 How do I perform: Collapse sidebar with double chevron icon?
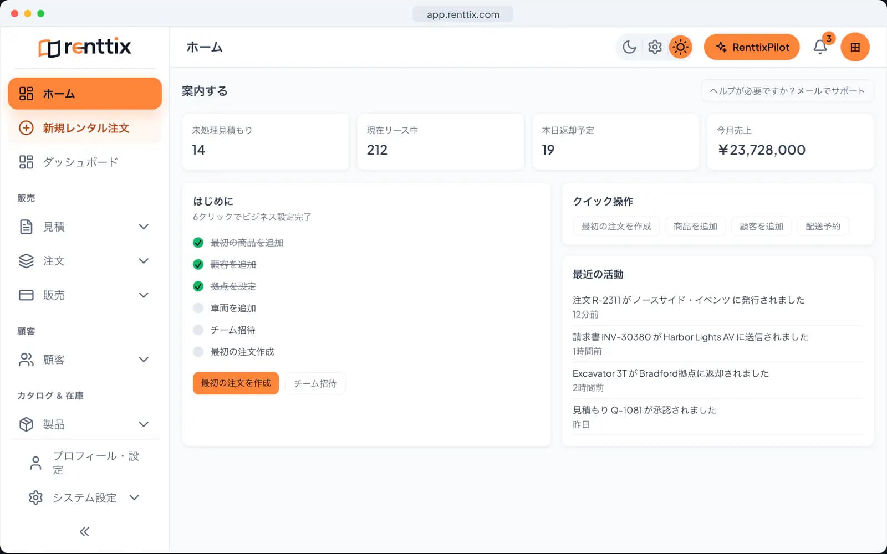84,532
